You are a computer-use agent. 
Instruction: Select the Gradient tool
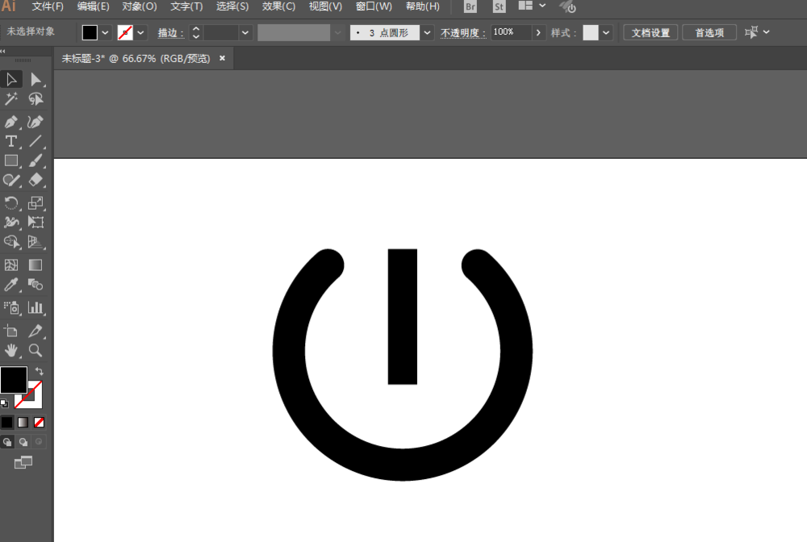36,265
